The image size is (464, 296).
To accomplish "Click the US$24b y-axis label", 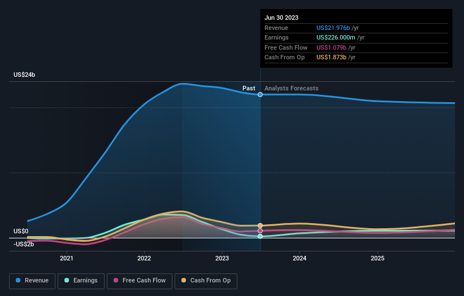I will [x=24, y=75].
